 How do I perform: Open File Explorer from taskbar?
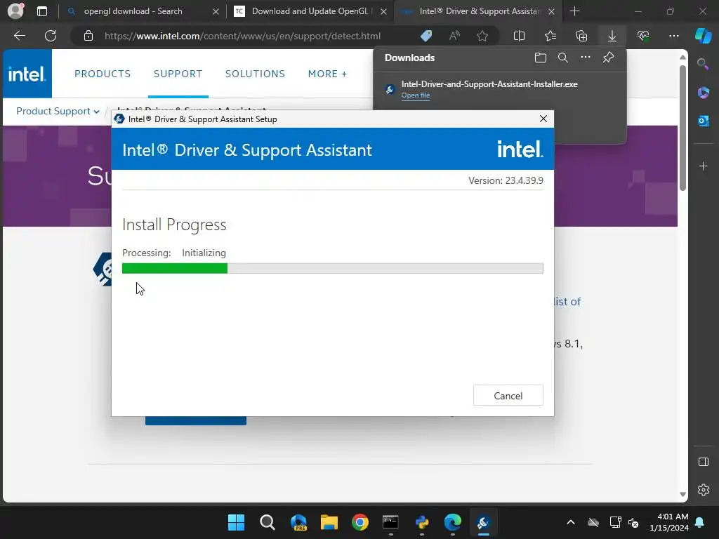329,522
